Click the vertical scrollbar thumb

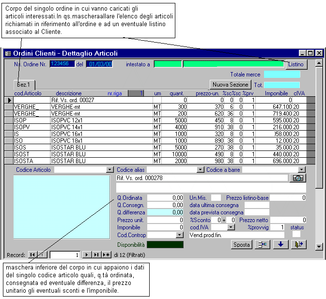tap(319, 128)
